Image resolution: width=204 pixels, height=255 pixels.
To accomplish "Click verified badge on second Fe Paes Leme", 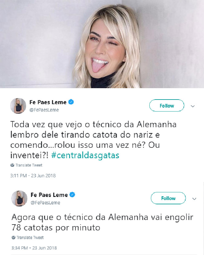I will pyautogui.click(x=72, y=194).
